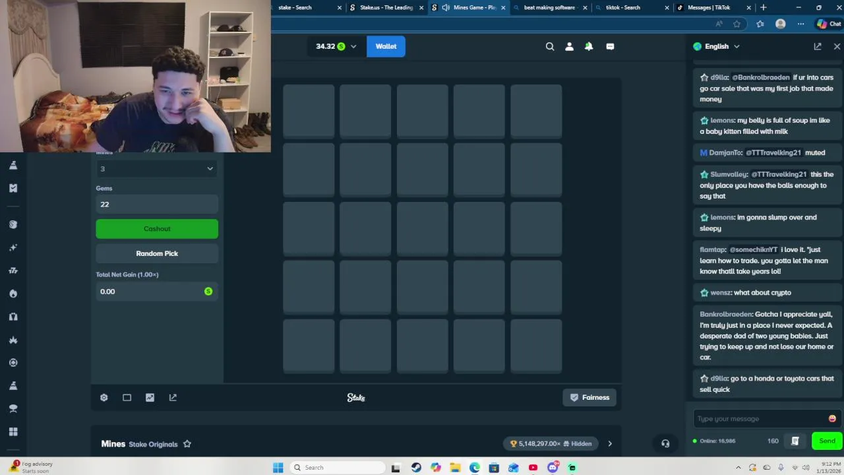Open Discord from the taskbar

[x=553, y=468]
